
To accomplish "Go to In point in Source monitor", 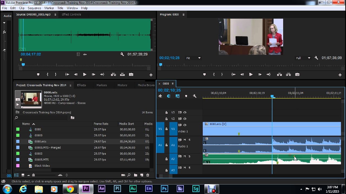I will pyautogui.click(x=67, y=75).
